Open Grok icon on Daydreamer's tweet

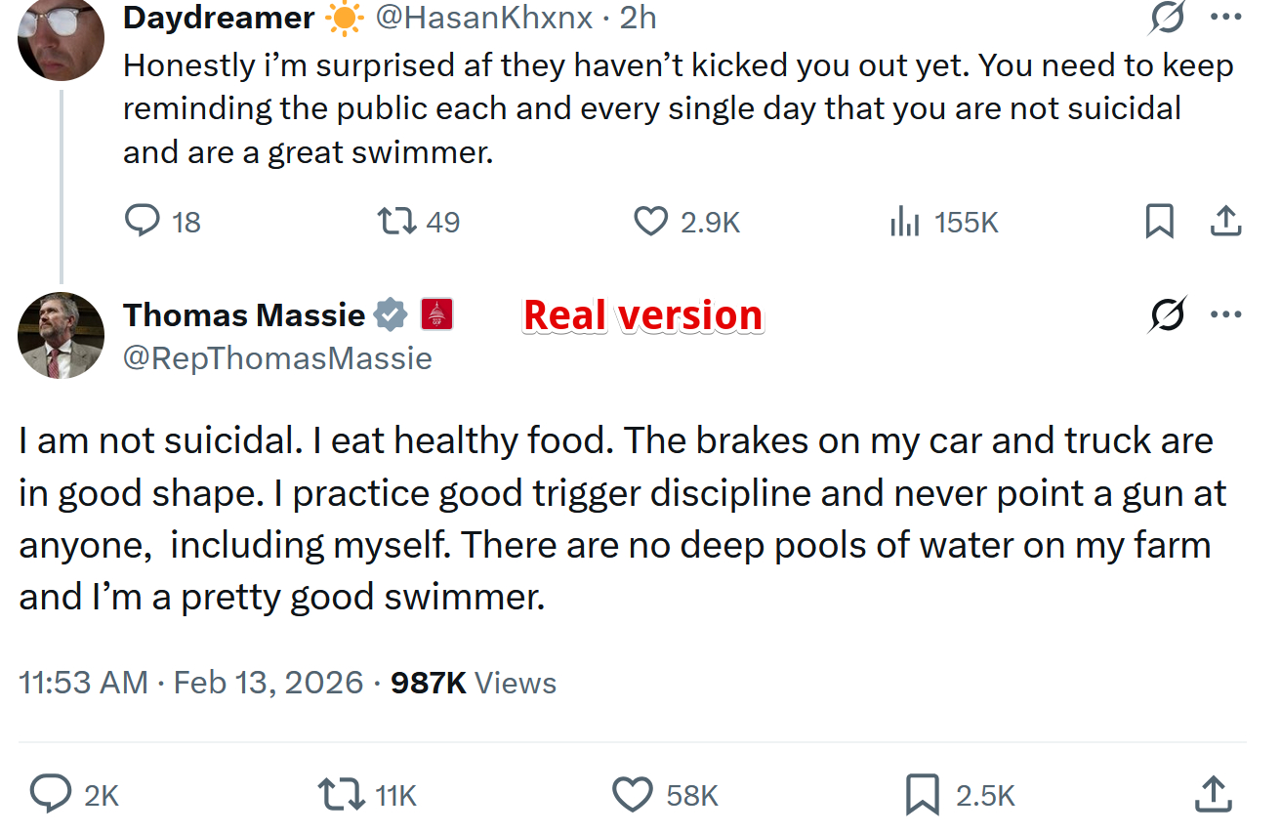tap(1168, 18)
